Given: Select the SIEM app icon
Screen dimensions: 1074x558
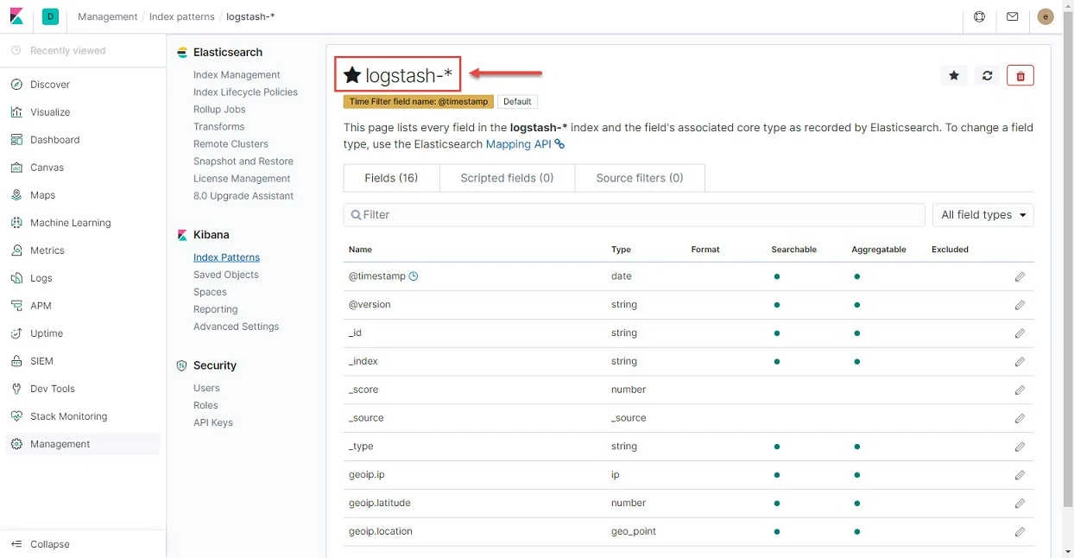Looking at the screenshot, I should click(16, 360).
